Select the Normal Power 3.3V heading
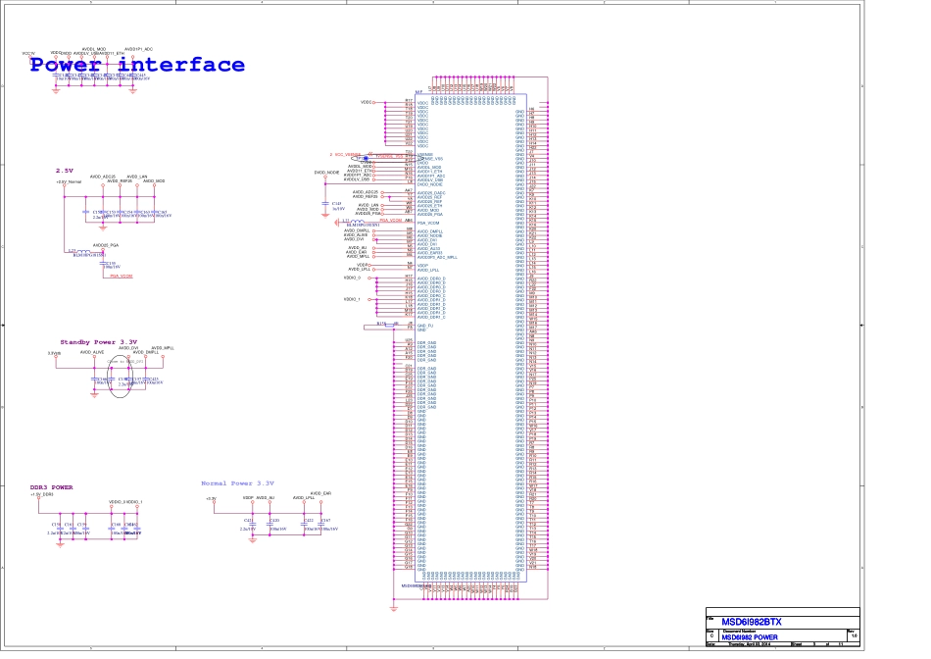Viewport: 931px width, 659px height. [237, 483]
